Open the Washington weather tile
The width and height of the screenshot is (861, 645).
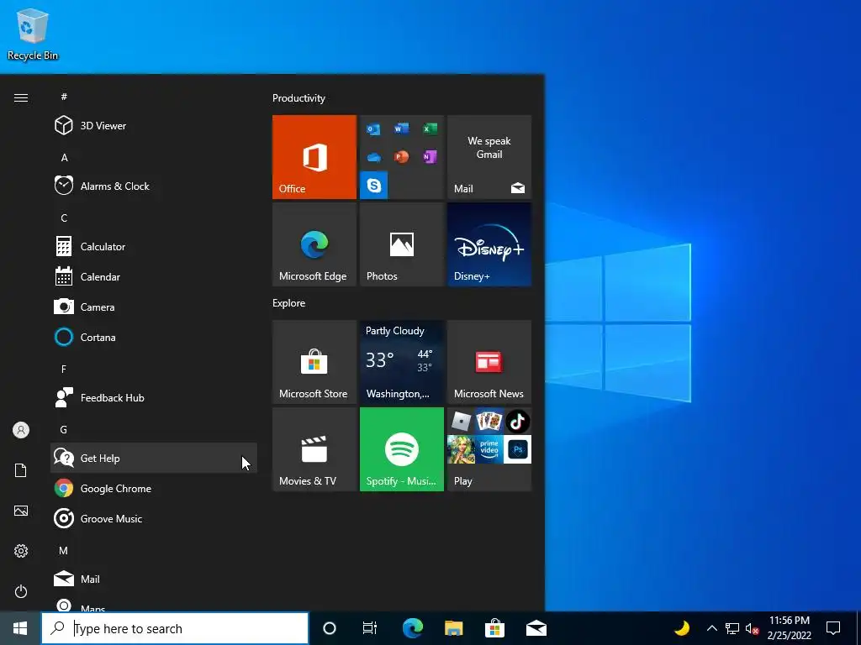tap(401, 362)
